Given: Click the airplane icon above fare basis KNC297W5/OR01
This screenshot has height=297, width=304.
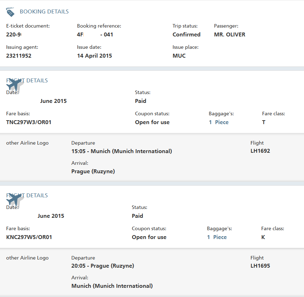Looking at the screenshot, I should point(15,199).
